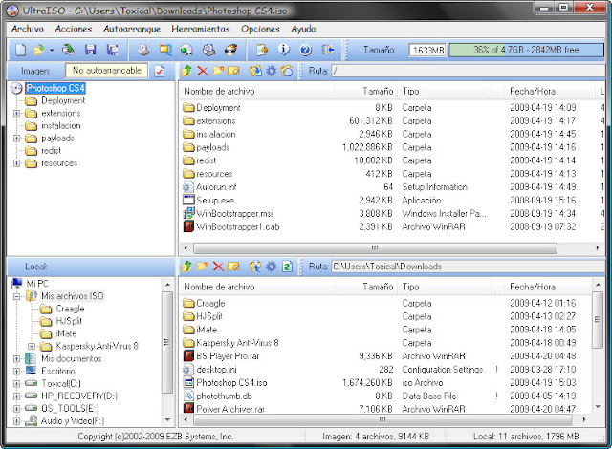This screenshot has height=449, width=612.
Task: Click the gear properties icon in local pane
Action: 272,267
